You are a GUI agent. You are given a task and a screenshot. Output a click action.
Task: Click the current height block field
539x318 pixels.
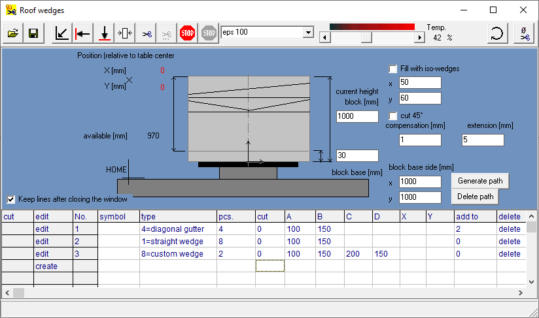pyautogui.click(x=357, y=116)
